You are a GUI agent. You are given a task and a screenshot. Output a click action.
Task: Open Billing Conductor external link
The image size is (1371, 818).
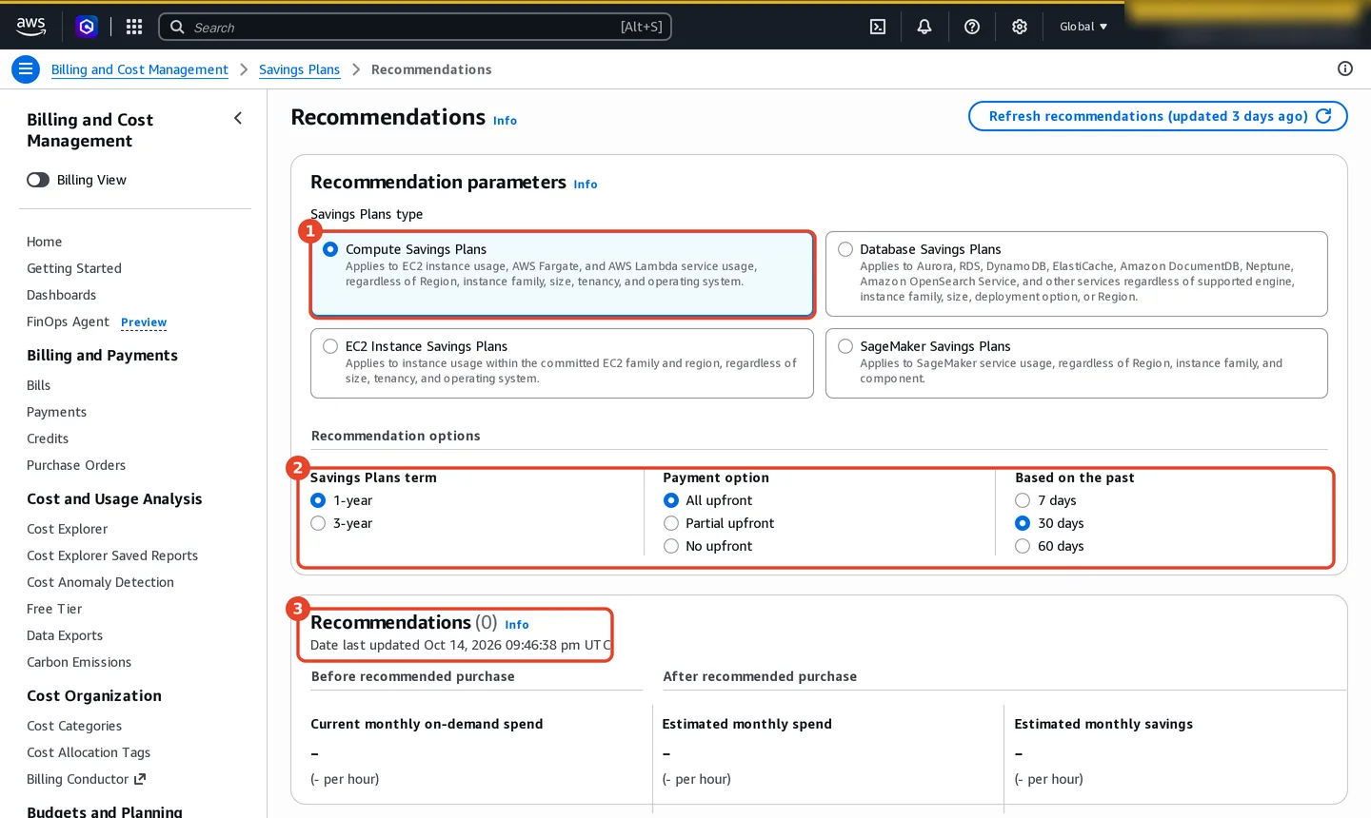pos(86,779)
